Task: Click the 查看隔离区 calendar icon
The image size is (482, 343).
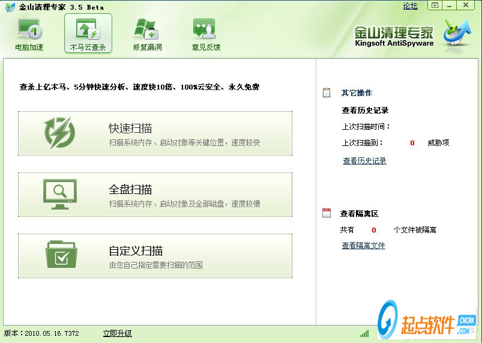Action: pos(327,213)
